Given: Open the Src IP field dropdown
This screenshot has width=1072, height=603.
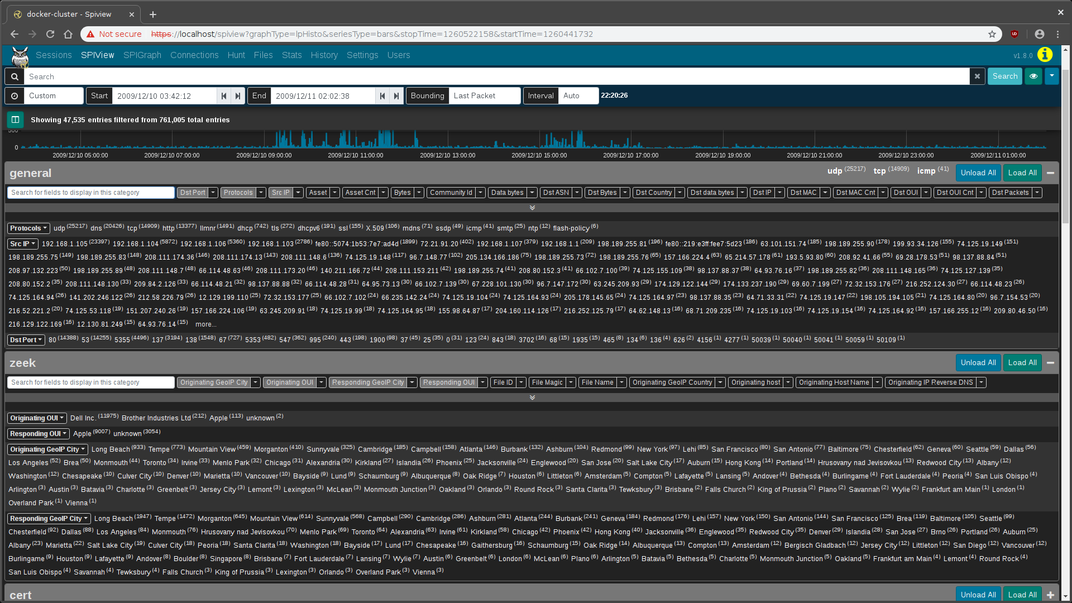Looking at the screenshot, I should point(23,244).
